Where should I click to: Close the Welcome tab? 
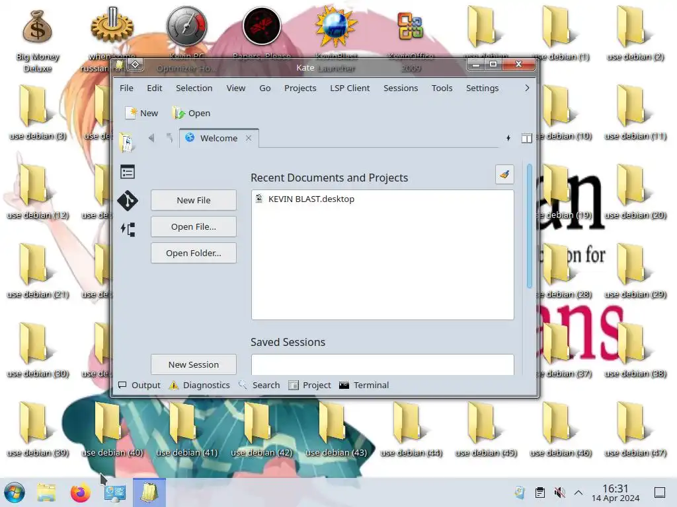click(249, 138)
